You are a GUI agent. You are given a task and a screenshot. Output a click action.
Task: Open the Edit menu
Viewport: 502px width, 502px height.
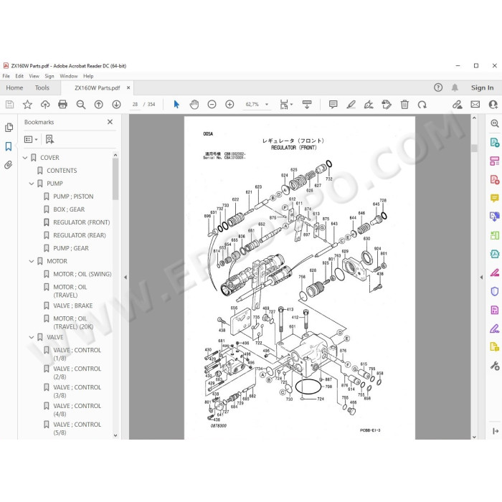(x=19, y=76)
